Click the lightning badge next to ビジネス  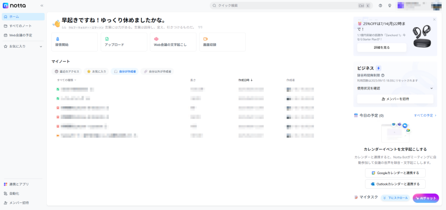[x=379, y=68]
